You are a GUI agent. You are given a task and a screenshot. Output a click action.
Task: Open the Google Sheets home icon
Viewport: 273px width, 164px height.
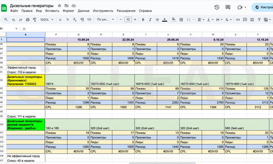coord(4,8)
